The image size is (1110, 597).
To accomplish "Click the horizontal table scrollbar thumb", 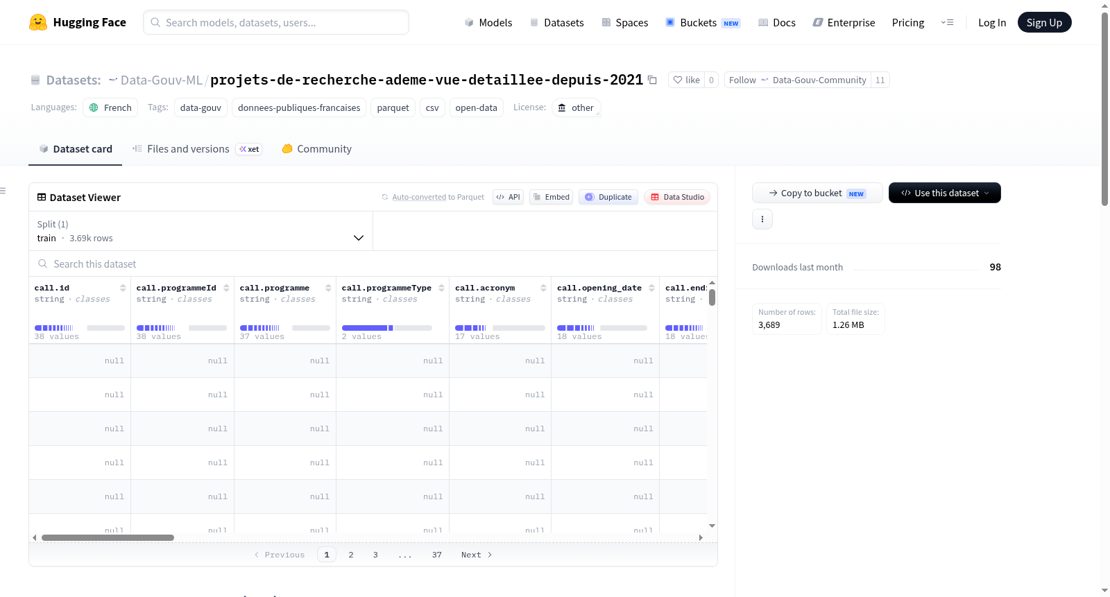I will 108,537.
